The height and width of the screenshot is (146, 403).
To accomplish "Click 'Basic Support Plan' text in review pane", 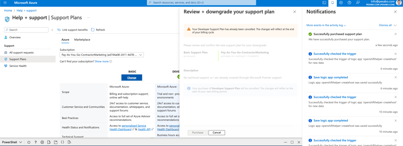I will (196, 53).
